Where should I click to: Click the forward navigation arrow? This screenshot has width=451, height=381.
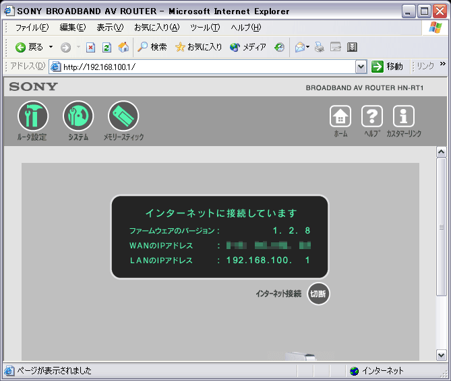pos(65,47)
